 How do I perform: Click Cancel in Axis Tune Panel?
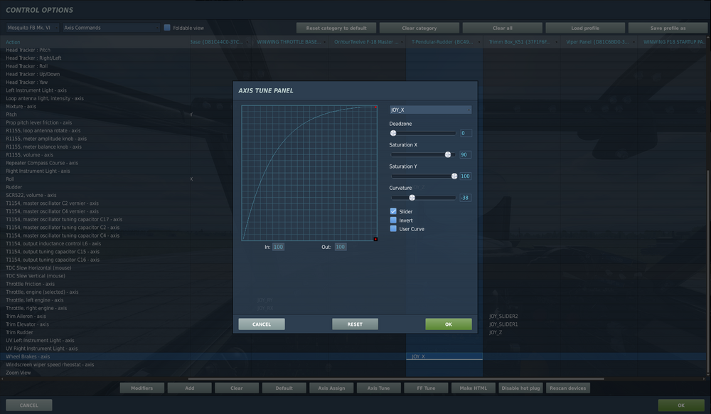262,324
